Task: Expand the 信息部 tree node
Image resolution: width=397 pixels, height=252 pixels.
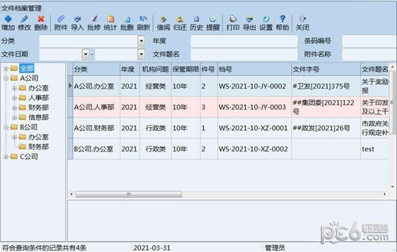Action: click(15, 118)
